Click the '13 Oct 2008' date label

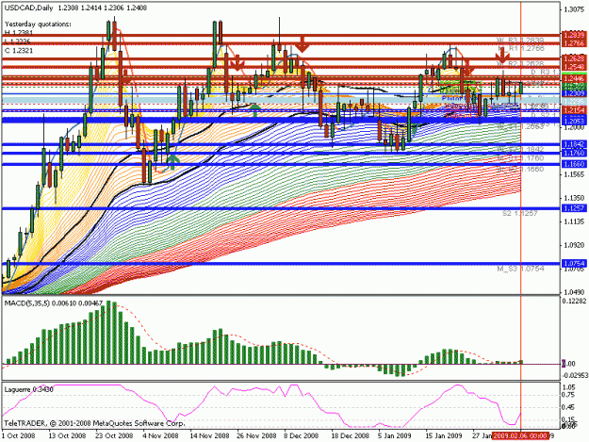(x=67, y=435)
